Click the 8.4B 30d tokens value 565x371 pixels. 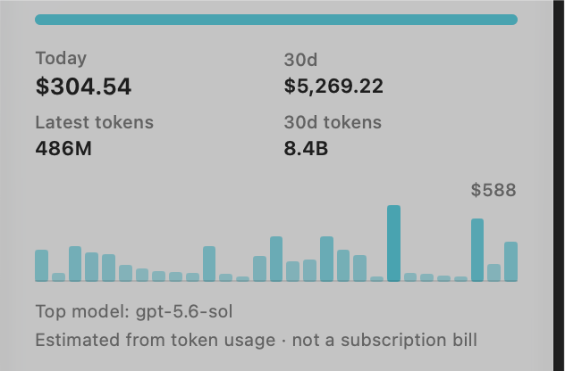click(306, 148)
